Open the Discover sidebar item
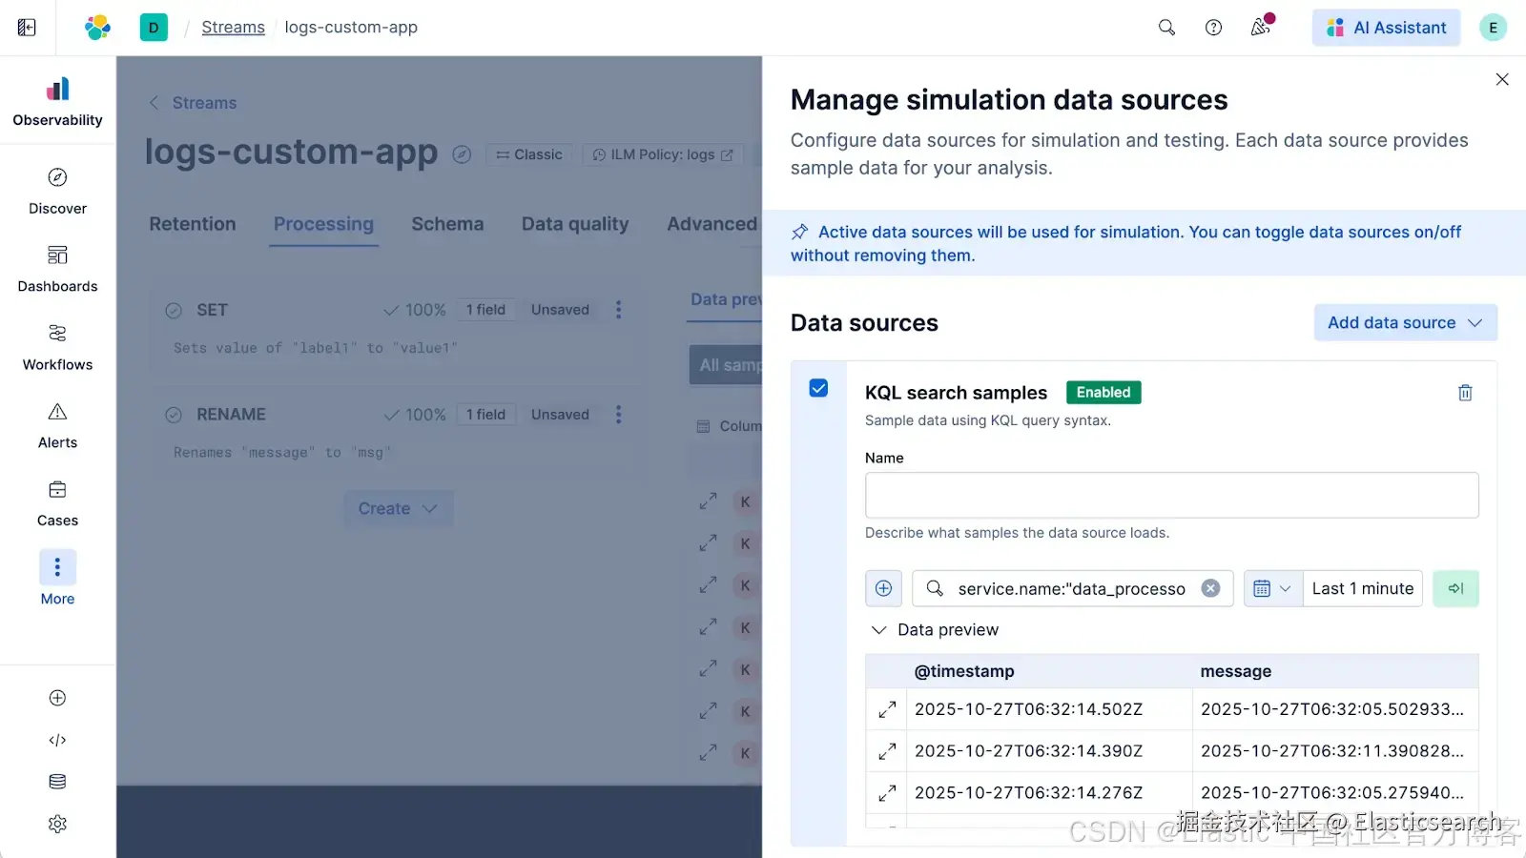1526x858 pixels. click(57, 191)
